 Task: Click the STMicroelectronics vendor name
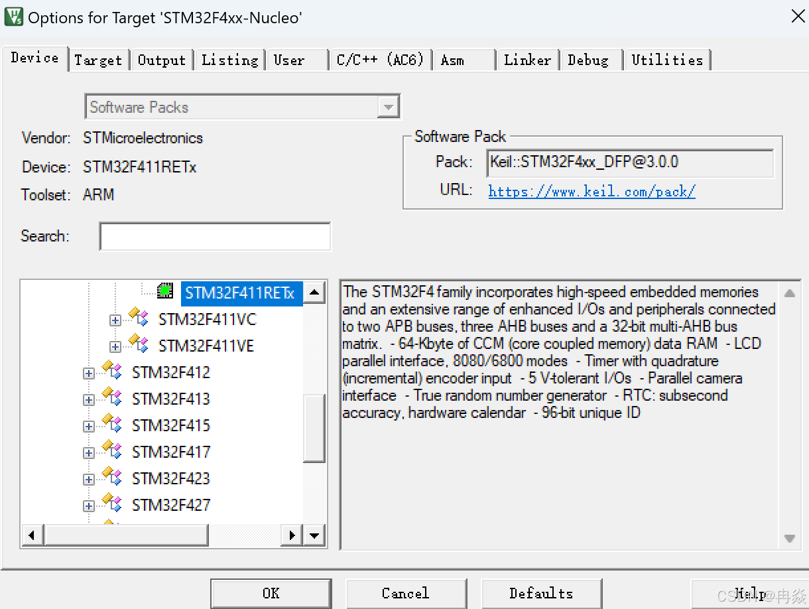[x=143, y=138]
